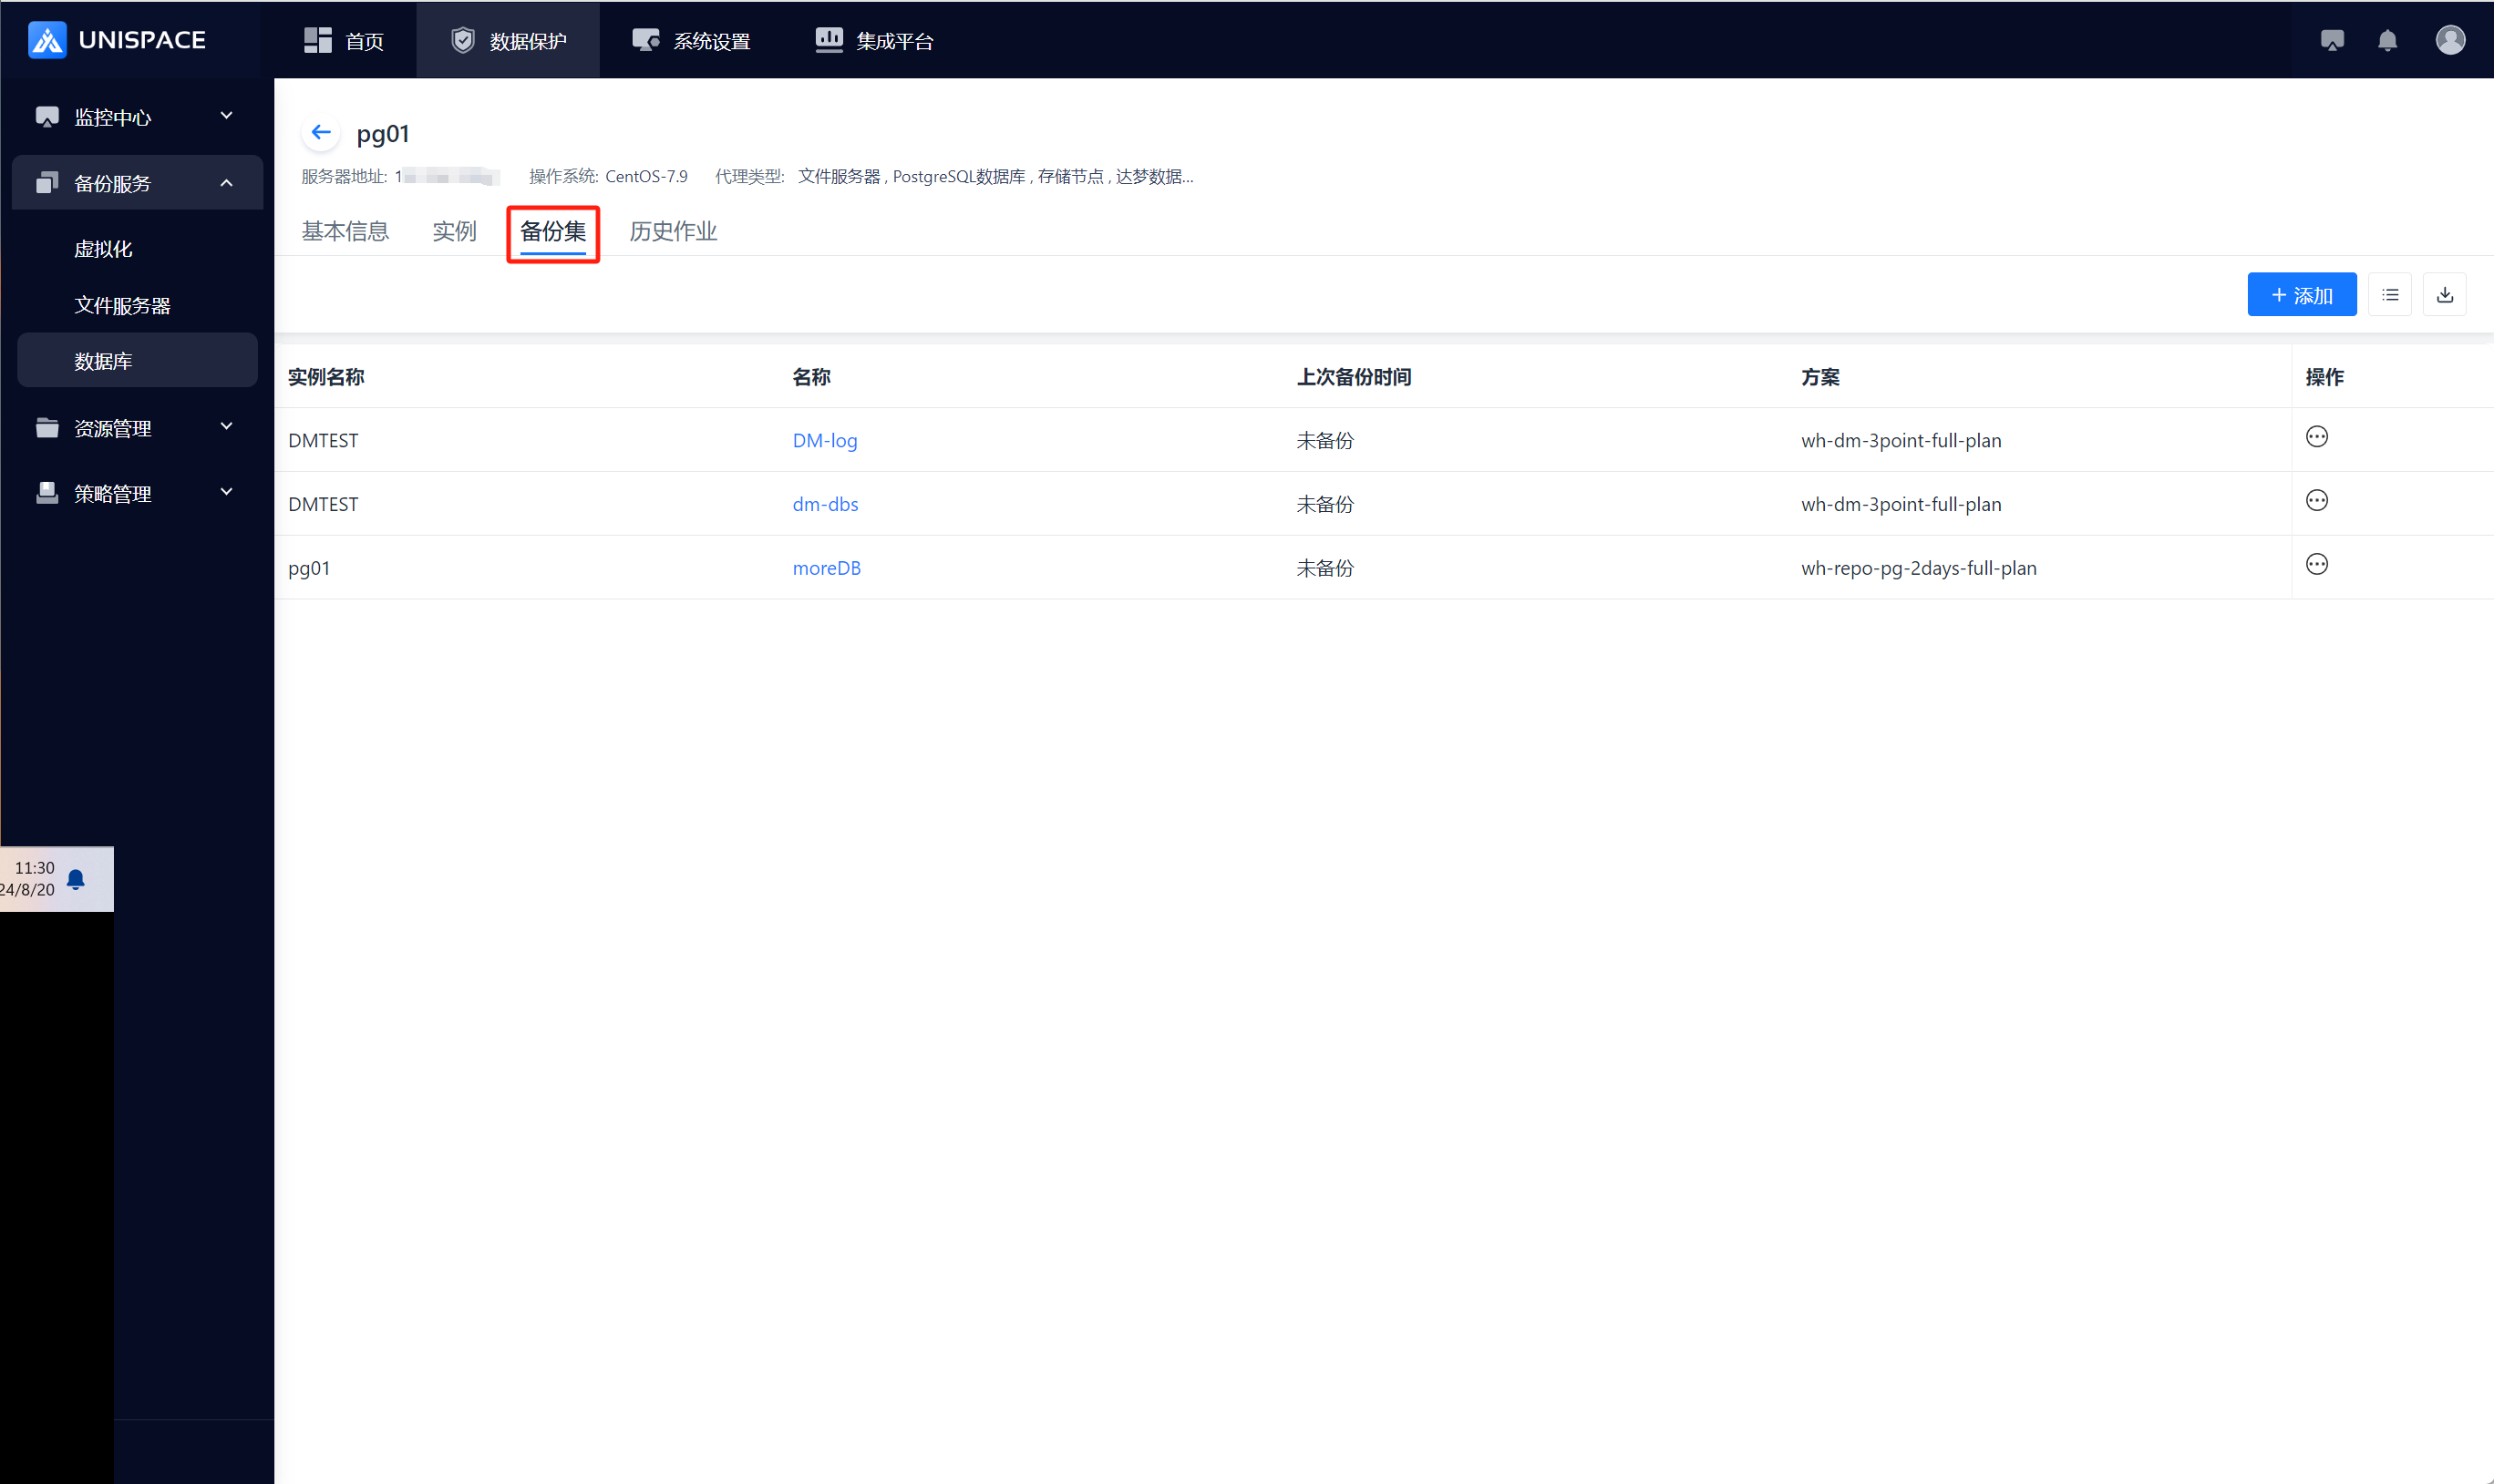
Task: Click the blue 添加 button
Action: (x=2301, y=295)
